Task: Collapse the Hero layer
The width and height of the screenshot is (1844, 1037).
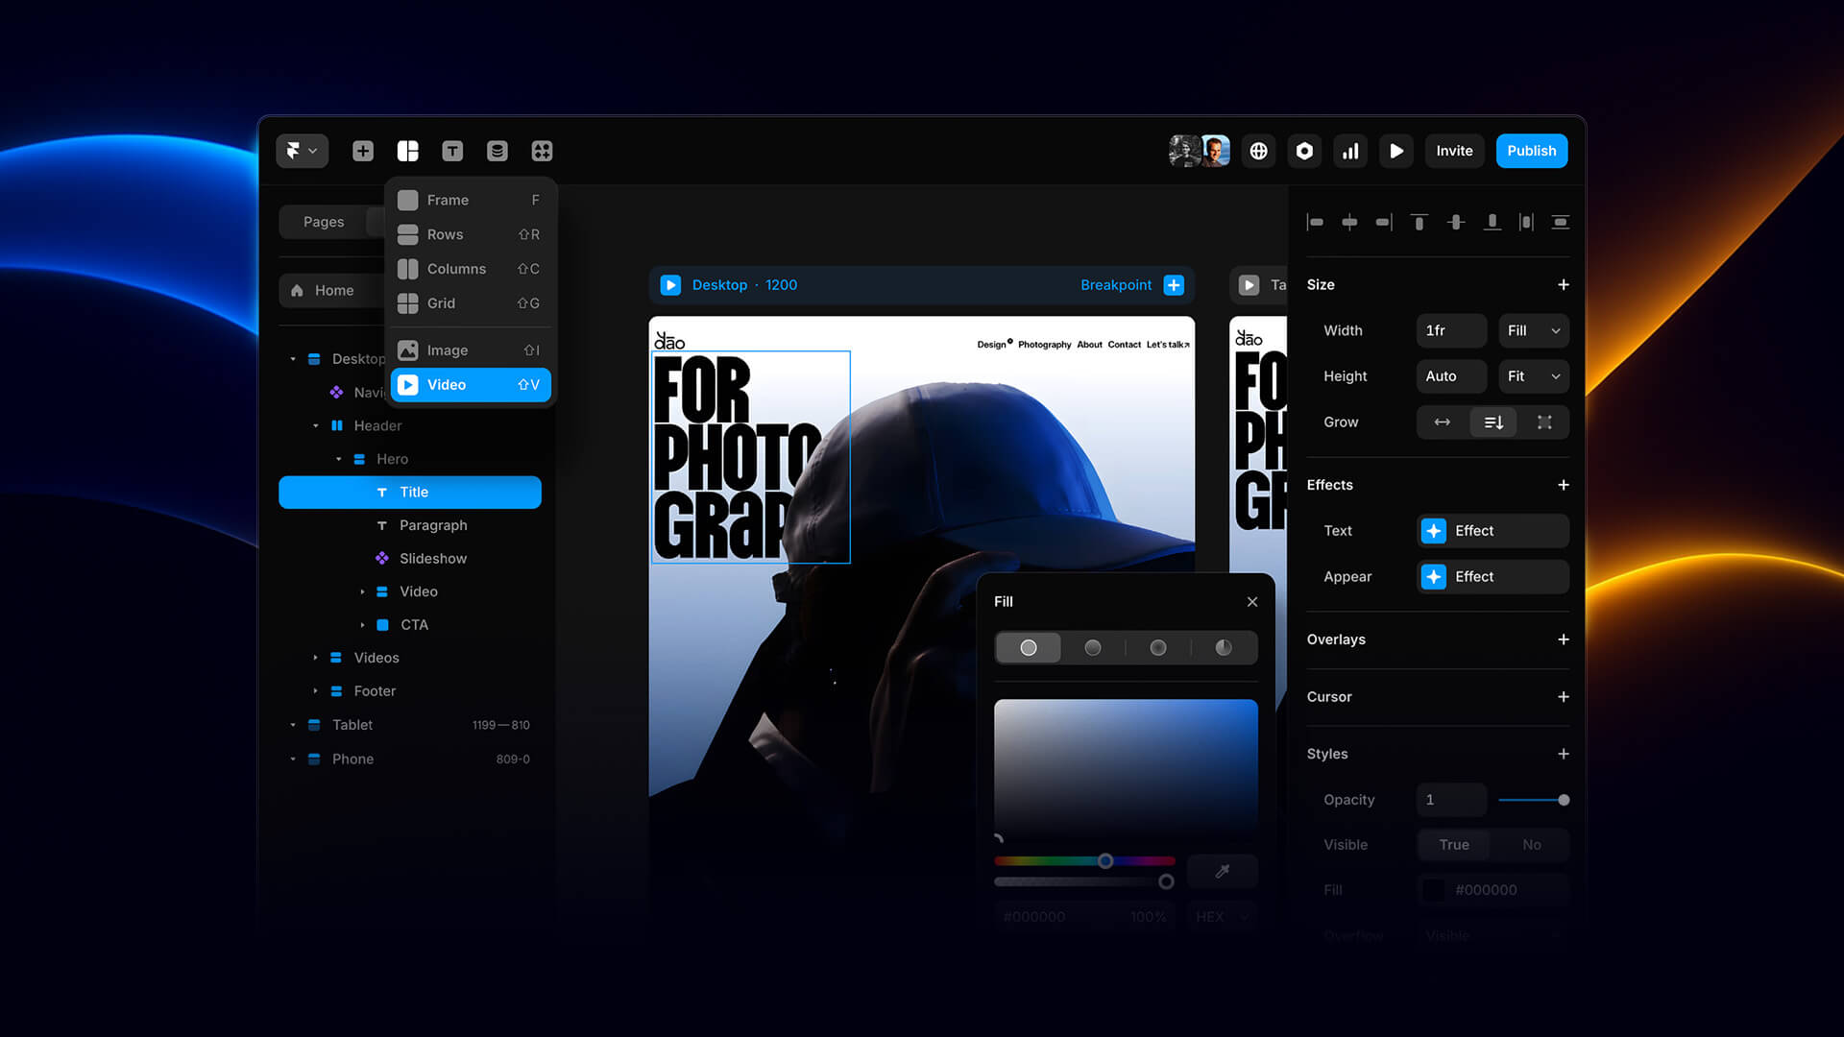Action: pyautogui.click(x=339, y=459)
